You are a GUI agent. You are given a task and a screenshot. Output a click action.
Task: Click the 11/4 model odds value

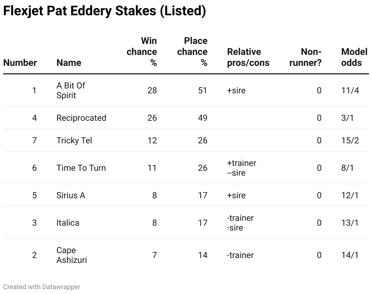click(350, 91)
